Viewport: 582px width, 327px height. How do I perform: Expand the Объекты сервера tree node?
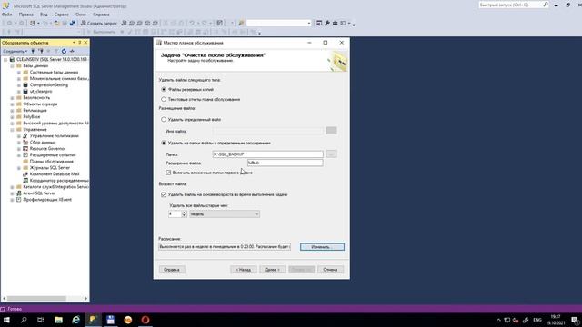click(x=12, y=104)
